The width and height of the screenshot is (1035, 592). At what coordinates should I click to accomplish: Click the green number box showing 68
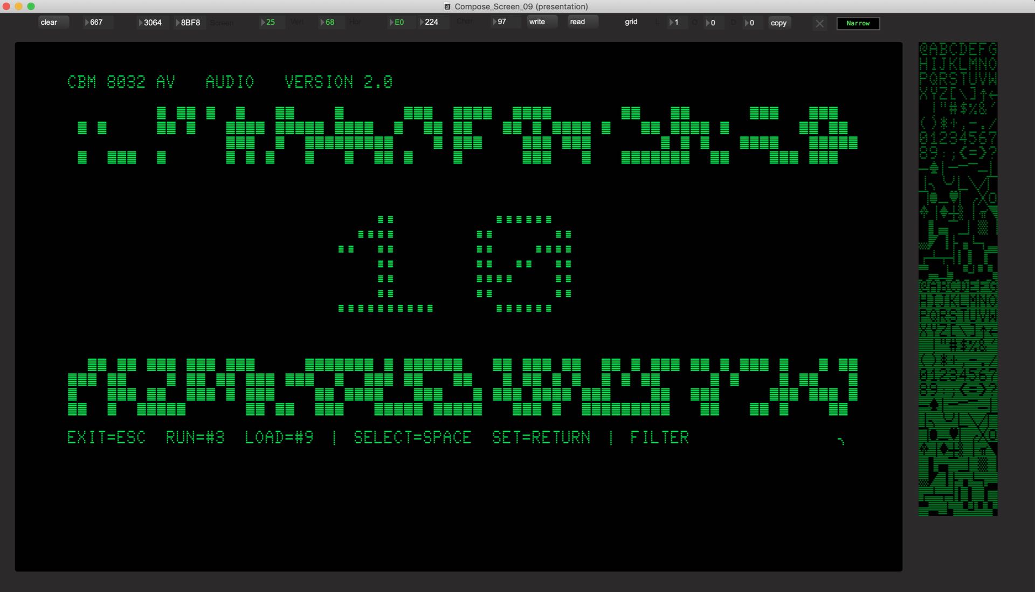coord(330,22)
